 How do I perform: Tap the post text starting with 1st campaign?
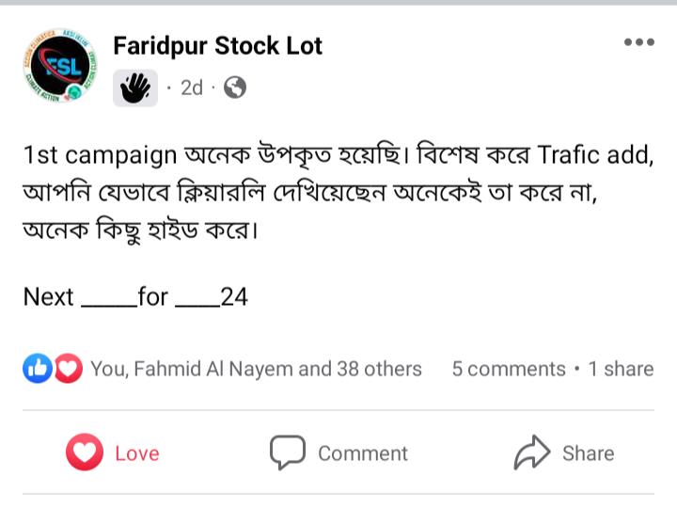tap(338, 192)
